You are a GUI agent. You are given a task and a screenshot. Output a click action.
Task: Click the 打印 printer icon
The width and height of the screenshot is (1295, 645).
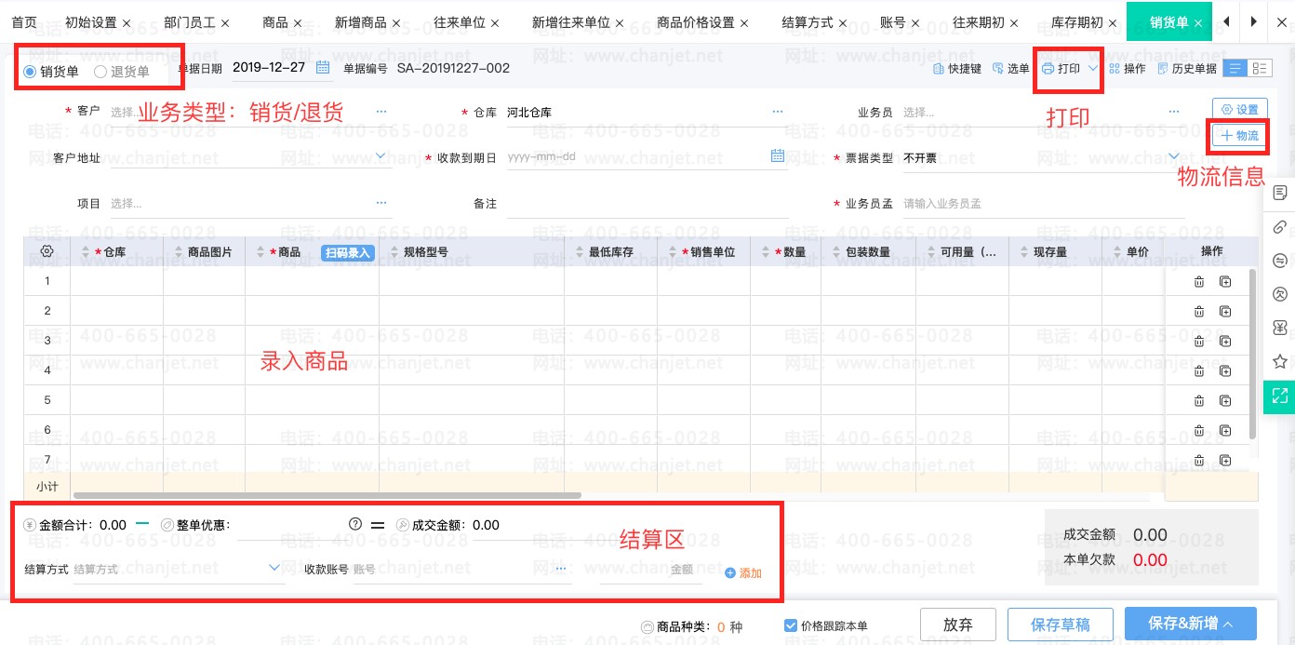point(1048,69)
